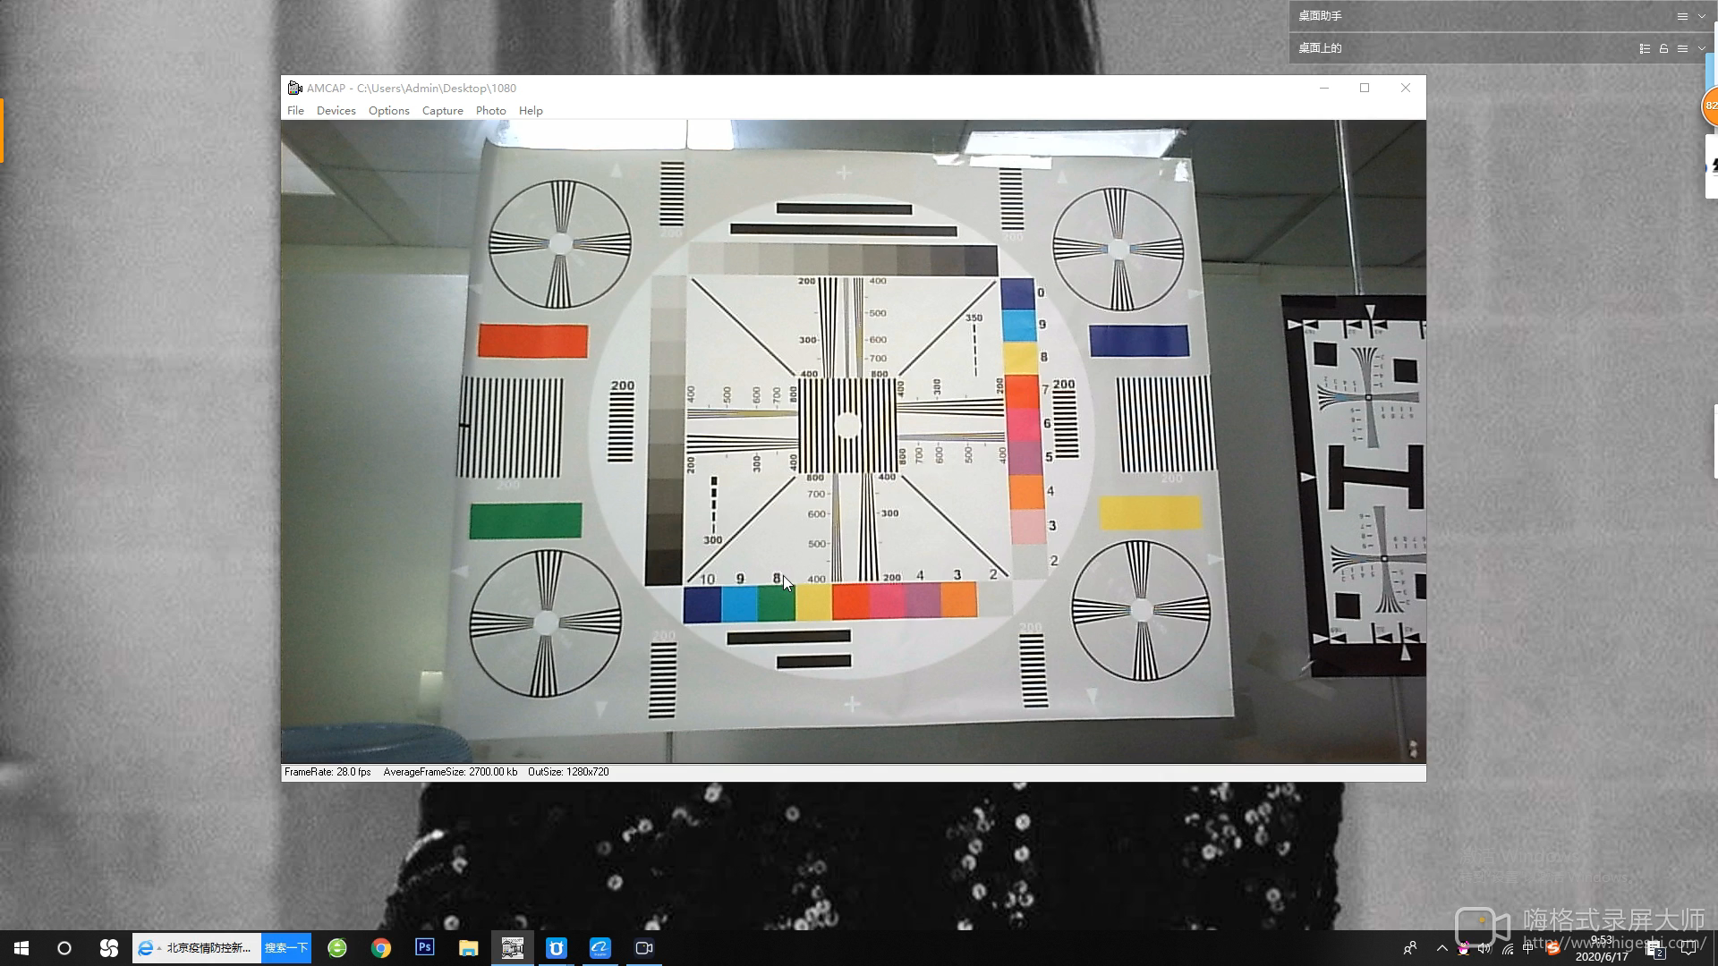Open the clock showing 2020/6/17
1718x966 pixels.
pyautogui.click(x=1602, y=948)
